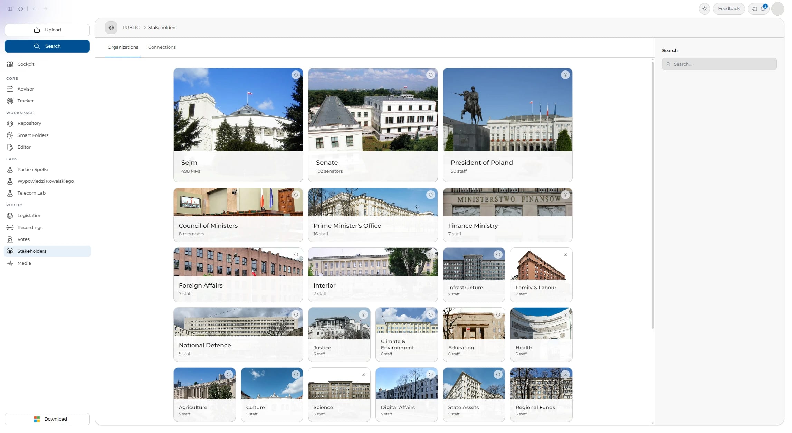Viewport: 792px width, 433px height.
Task: Open the user profile avatar
Action: (x=778, y=9)
